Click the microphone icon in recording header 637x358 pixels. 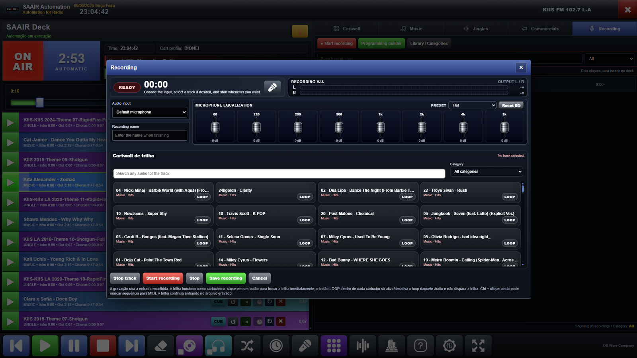(x=272, y=87)
